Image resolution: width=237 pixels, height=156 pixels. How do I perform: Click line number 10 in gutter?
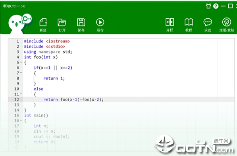[x=17, y=89]
